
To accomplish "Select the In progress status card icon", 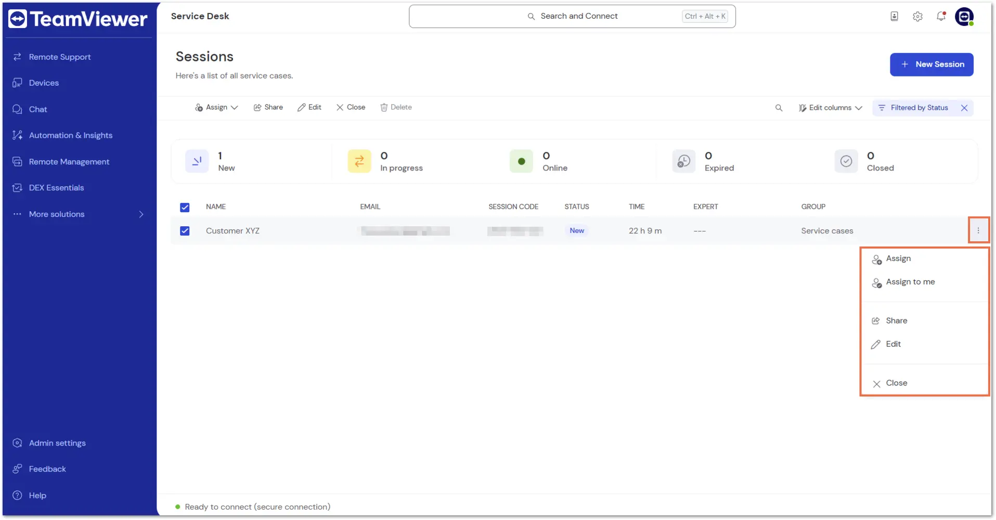I will pos(359,161).
